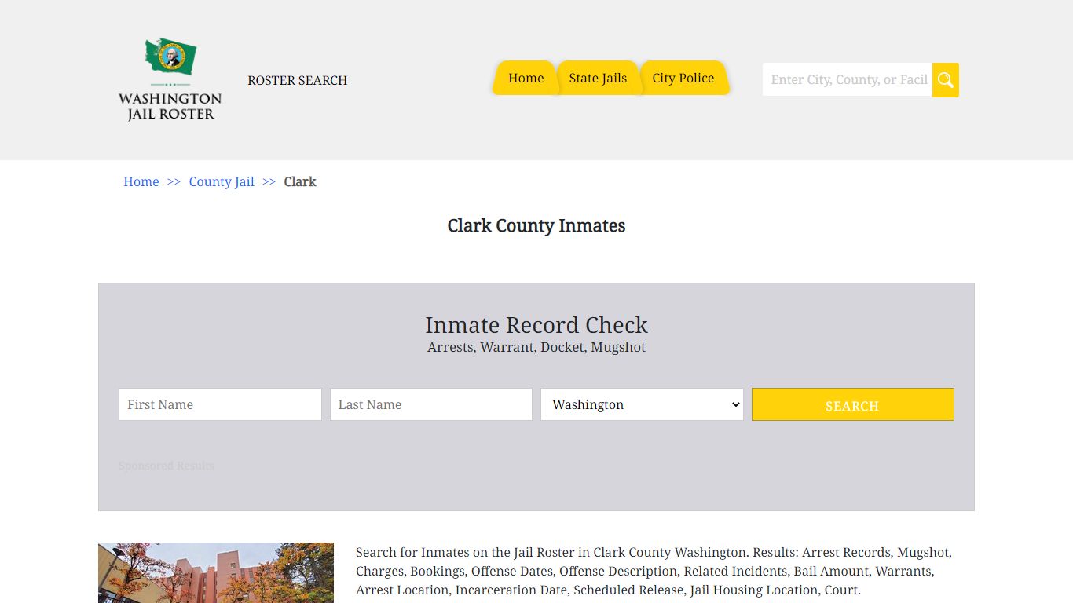
Task: Click the Sponsored Results label
Action: pyautogui.click(x=167, y=466)
